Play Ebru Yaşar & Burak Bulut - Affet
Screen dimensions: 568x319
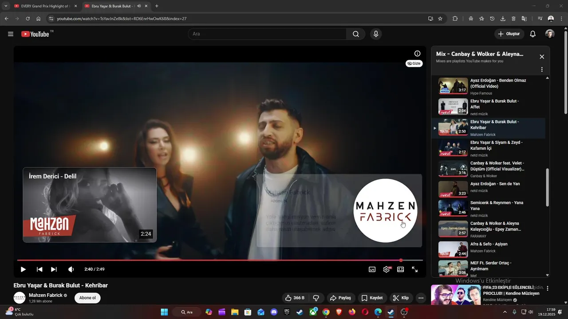pyautogui.click(x=488, y=107)
